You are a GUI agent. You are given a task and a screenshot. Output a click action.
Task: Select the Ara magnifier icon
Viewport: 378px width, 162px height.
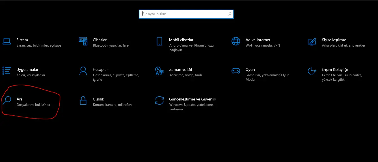coord(7,100)
